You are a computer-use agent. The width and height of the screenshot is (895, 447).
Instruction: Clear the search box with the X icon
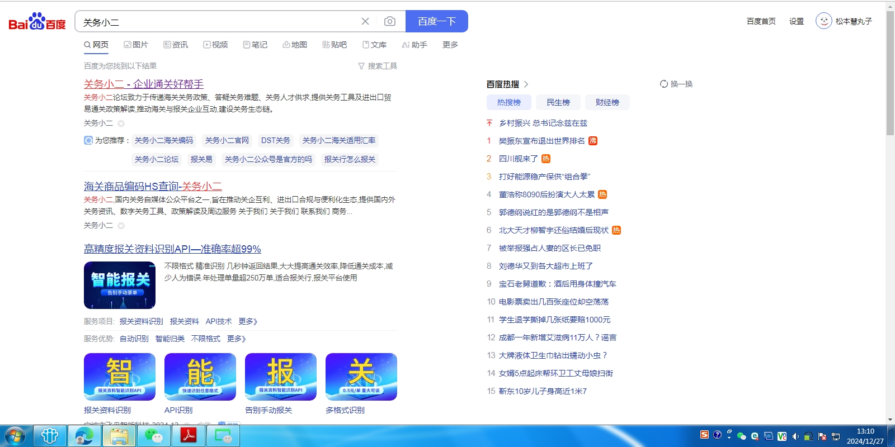click(x=365, y=21)
